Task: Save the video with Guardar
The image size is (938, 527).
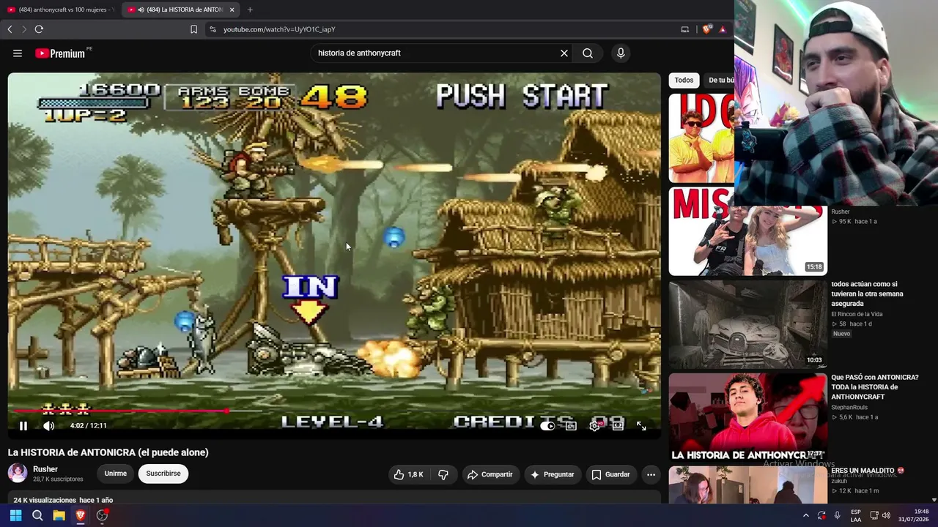Action: [611, 474]
